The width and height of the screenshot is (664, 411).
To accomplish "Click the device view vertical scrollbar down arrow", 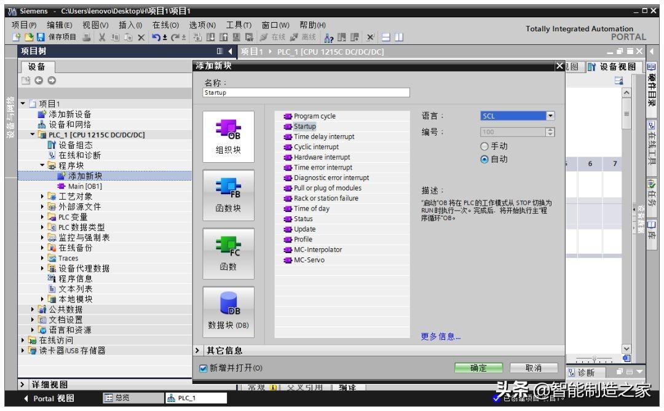I will 626,348.
